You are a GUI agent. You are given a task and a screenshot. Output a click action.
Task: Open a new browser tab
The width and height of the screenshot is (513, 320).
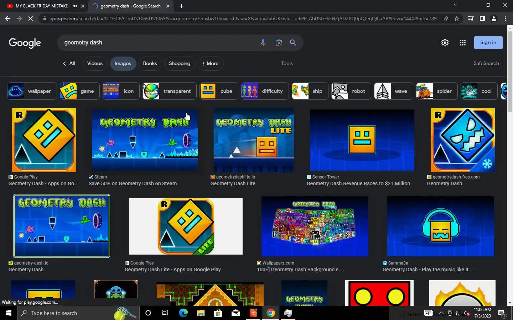click(x=181, y=6)
